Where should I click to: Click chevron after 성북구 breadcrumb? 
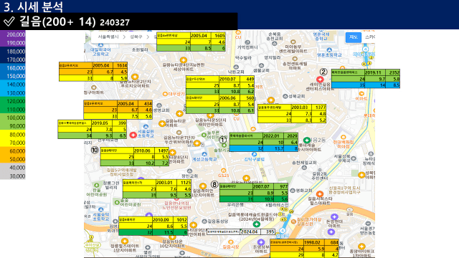[148, 37]
